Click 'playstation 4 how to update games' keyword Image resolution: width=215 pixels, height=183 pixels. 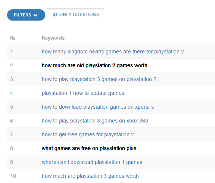pyautogui.click(x=83, y=93)
